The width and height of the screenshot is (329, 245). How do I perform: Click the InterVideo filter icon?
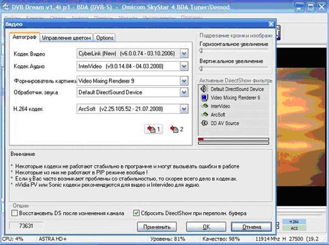tap(205, 106)
